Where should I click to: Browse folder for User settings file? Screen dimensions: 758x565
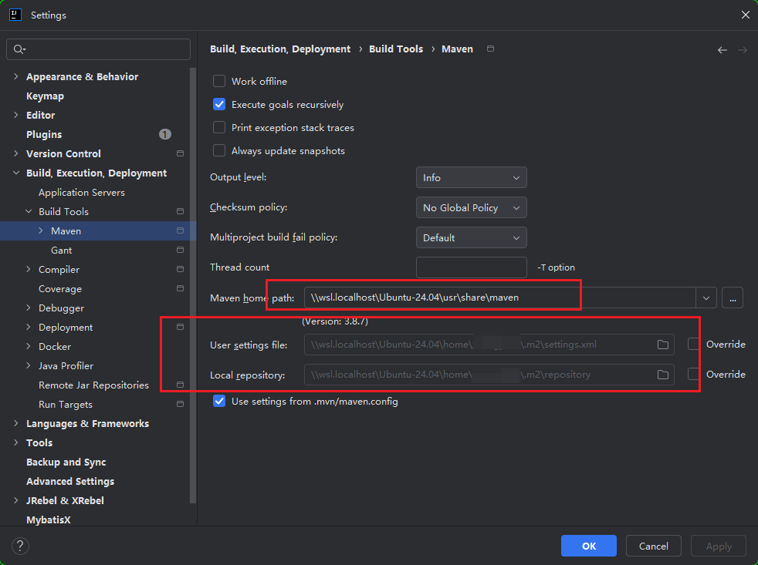click(x=663, y=345)
